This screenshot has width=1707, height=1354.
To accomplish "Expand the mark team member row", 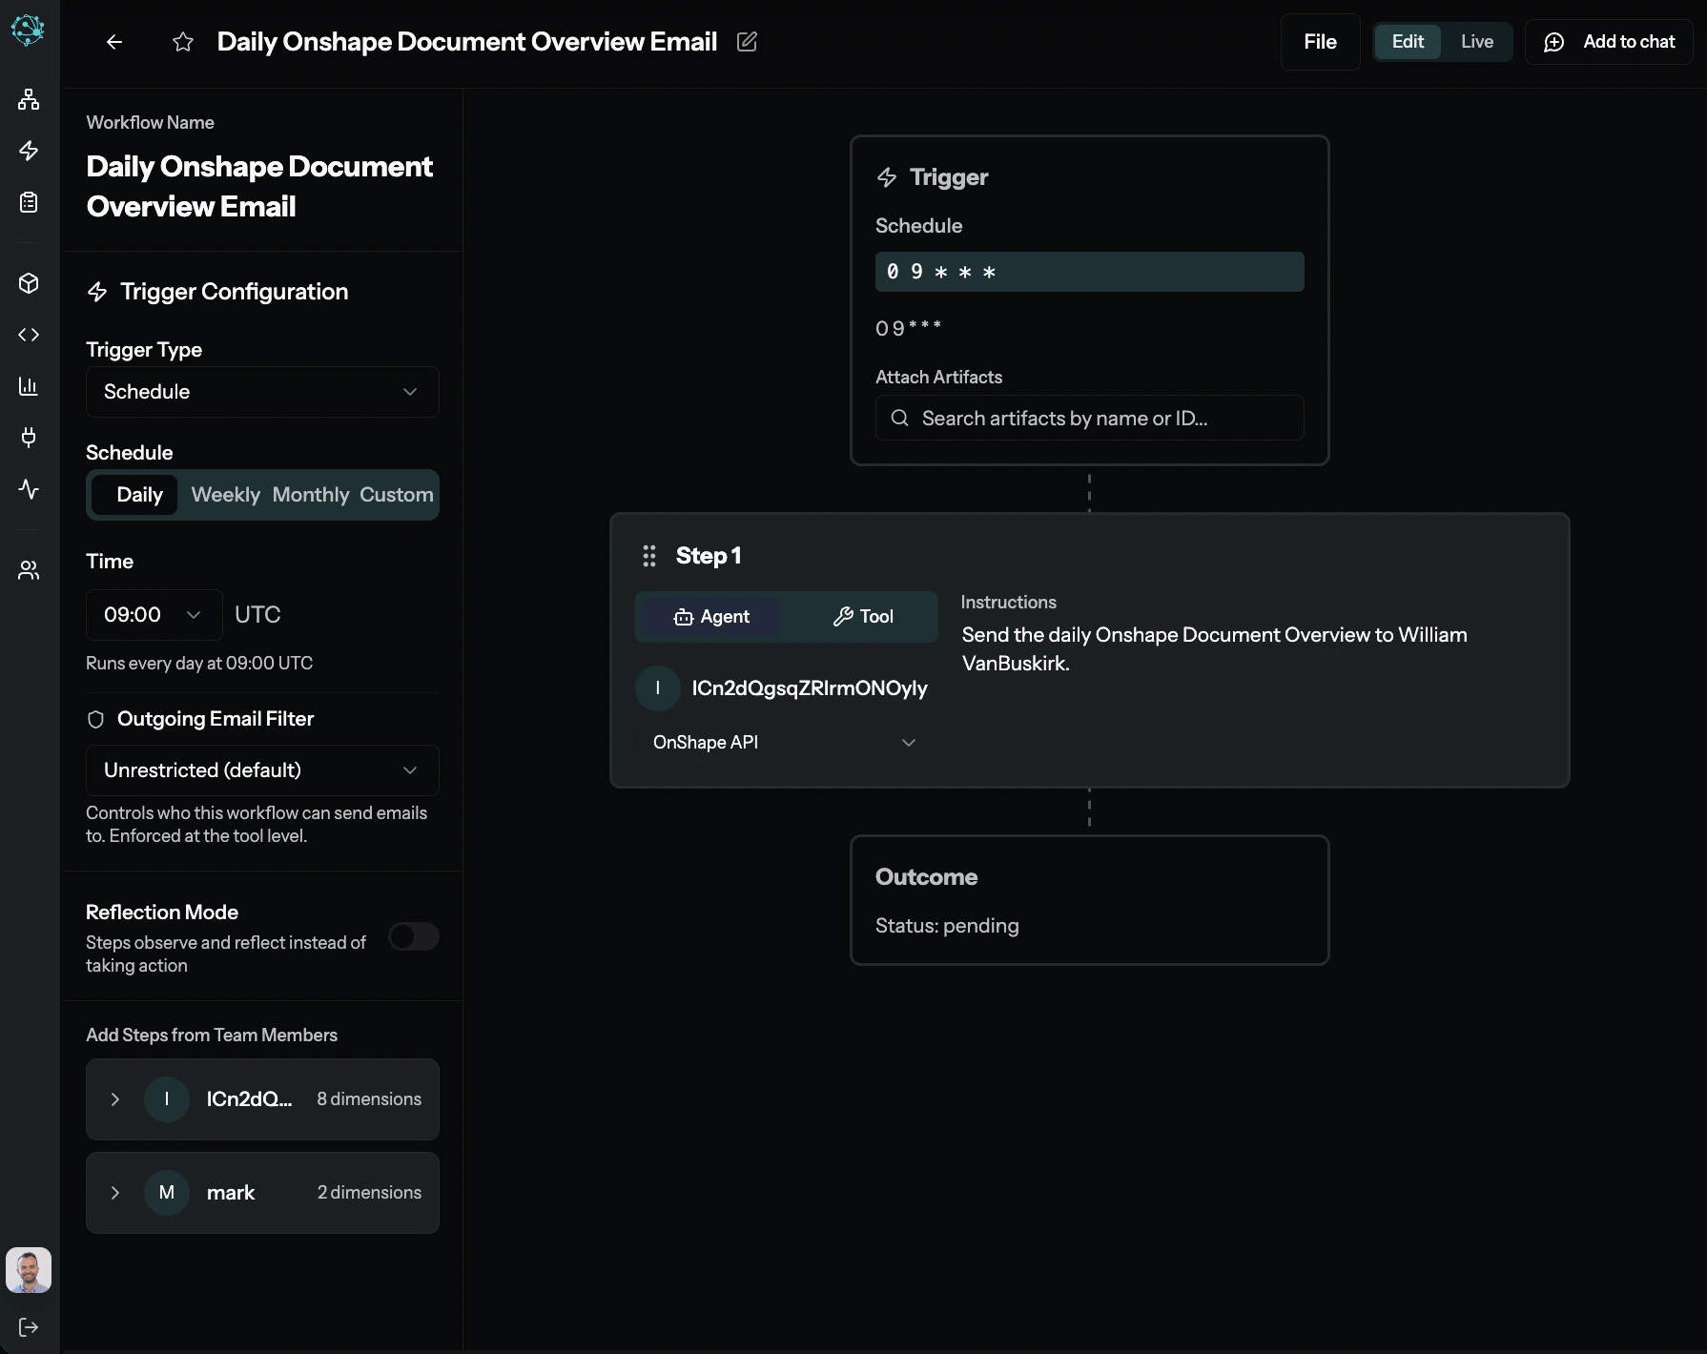I will (115, 1193).
